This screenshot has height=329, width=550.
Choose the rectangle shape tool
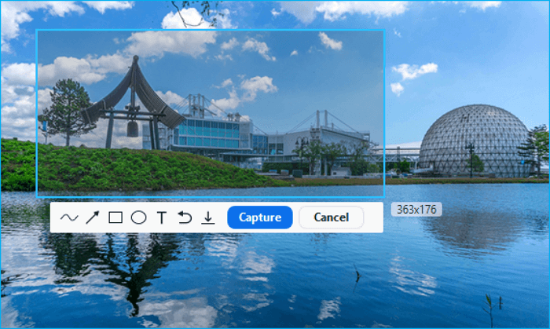[x=115, y=218]
